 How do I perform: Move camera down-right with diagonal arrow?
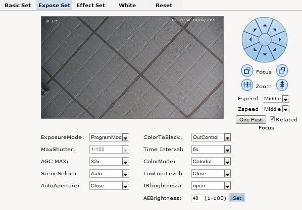click(x=275, y=49)
